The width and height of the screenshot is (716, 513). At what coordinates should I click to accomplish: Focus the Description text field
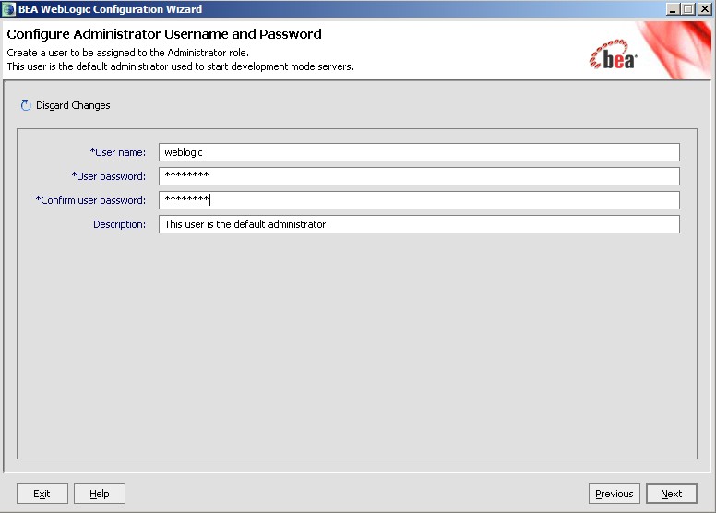click(419, 224)
